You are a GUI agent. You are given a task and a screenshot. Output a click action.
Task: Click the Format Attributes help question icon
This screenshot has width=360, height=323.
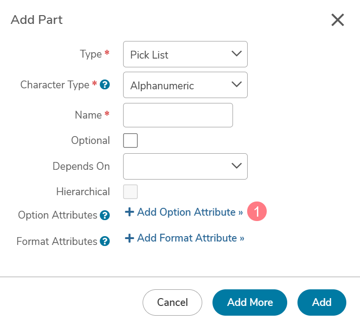[x=105, y=241]
